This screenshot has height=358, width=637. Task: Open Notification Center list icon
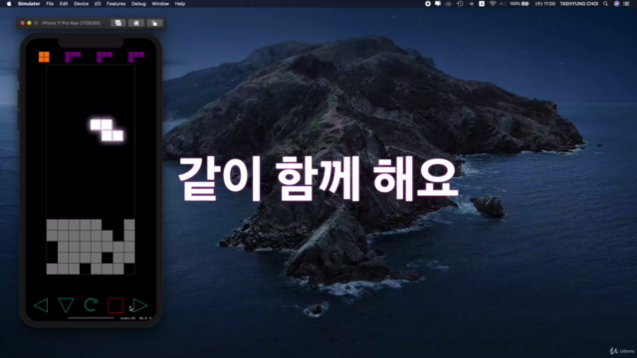(627, 4)
